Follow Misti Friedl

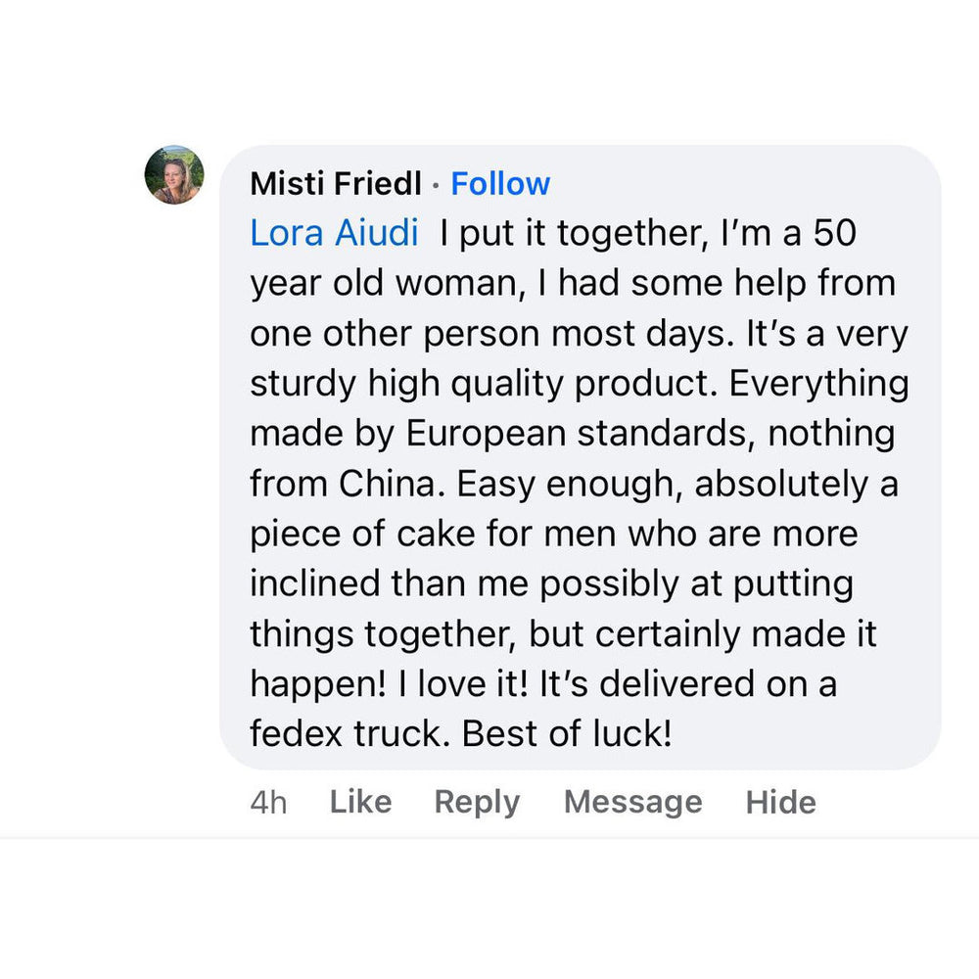(x=500, y=183)
